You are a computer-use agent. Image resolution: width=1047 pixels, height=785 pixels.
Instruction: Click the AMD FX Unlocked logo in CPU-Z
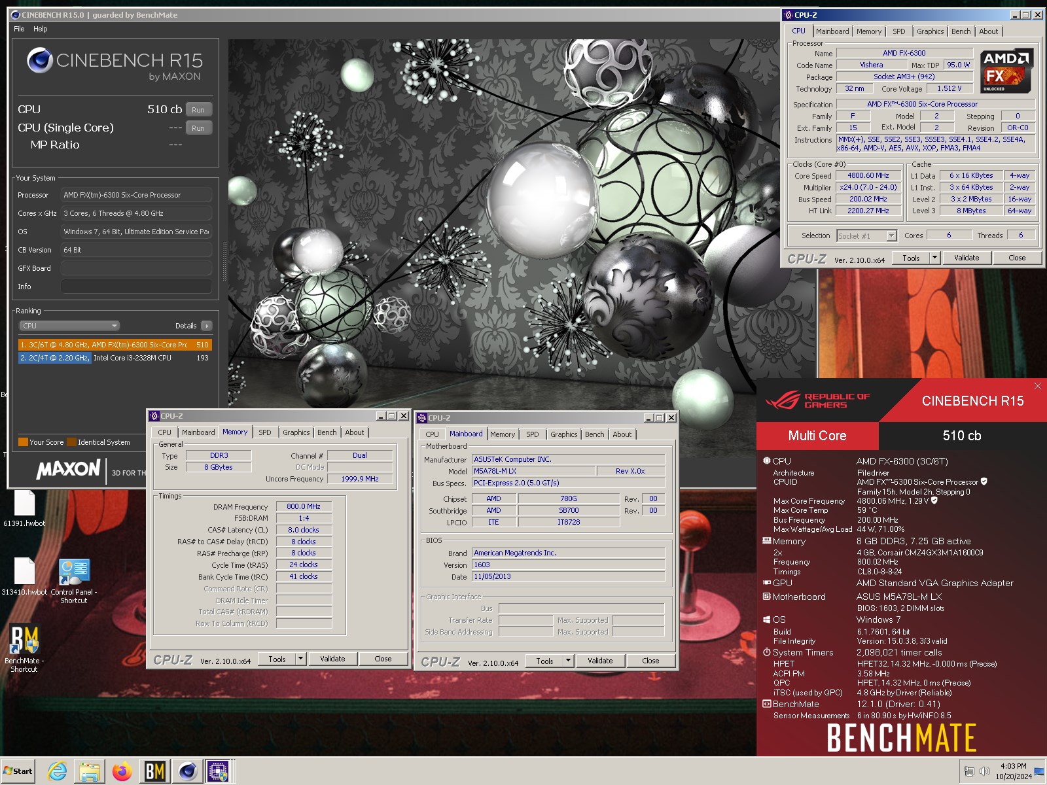pos(1006,71)
